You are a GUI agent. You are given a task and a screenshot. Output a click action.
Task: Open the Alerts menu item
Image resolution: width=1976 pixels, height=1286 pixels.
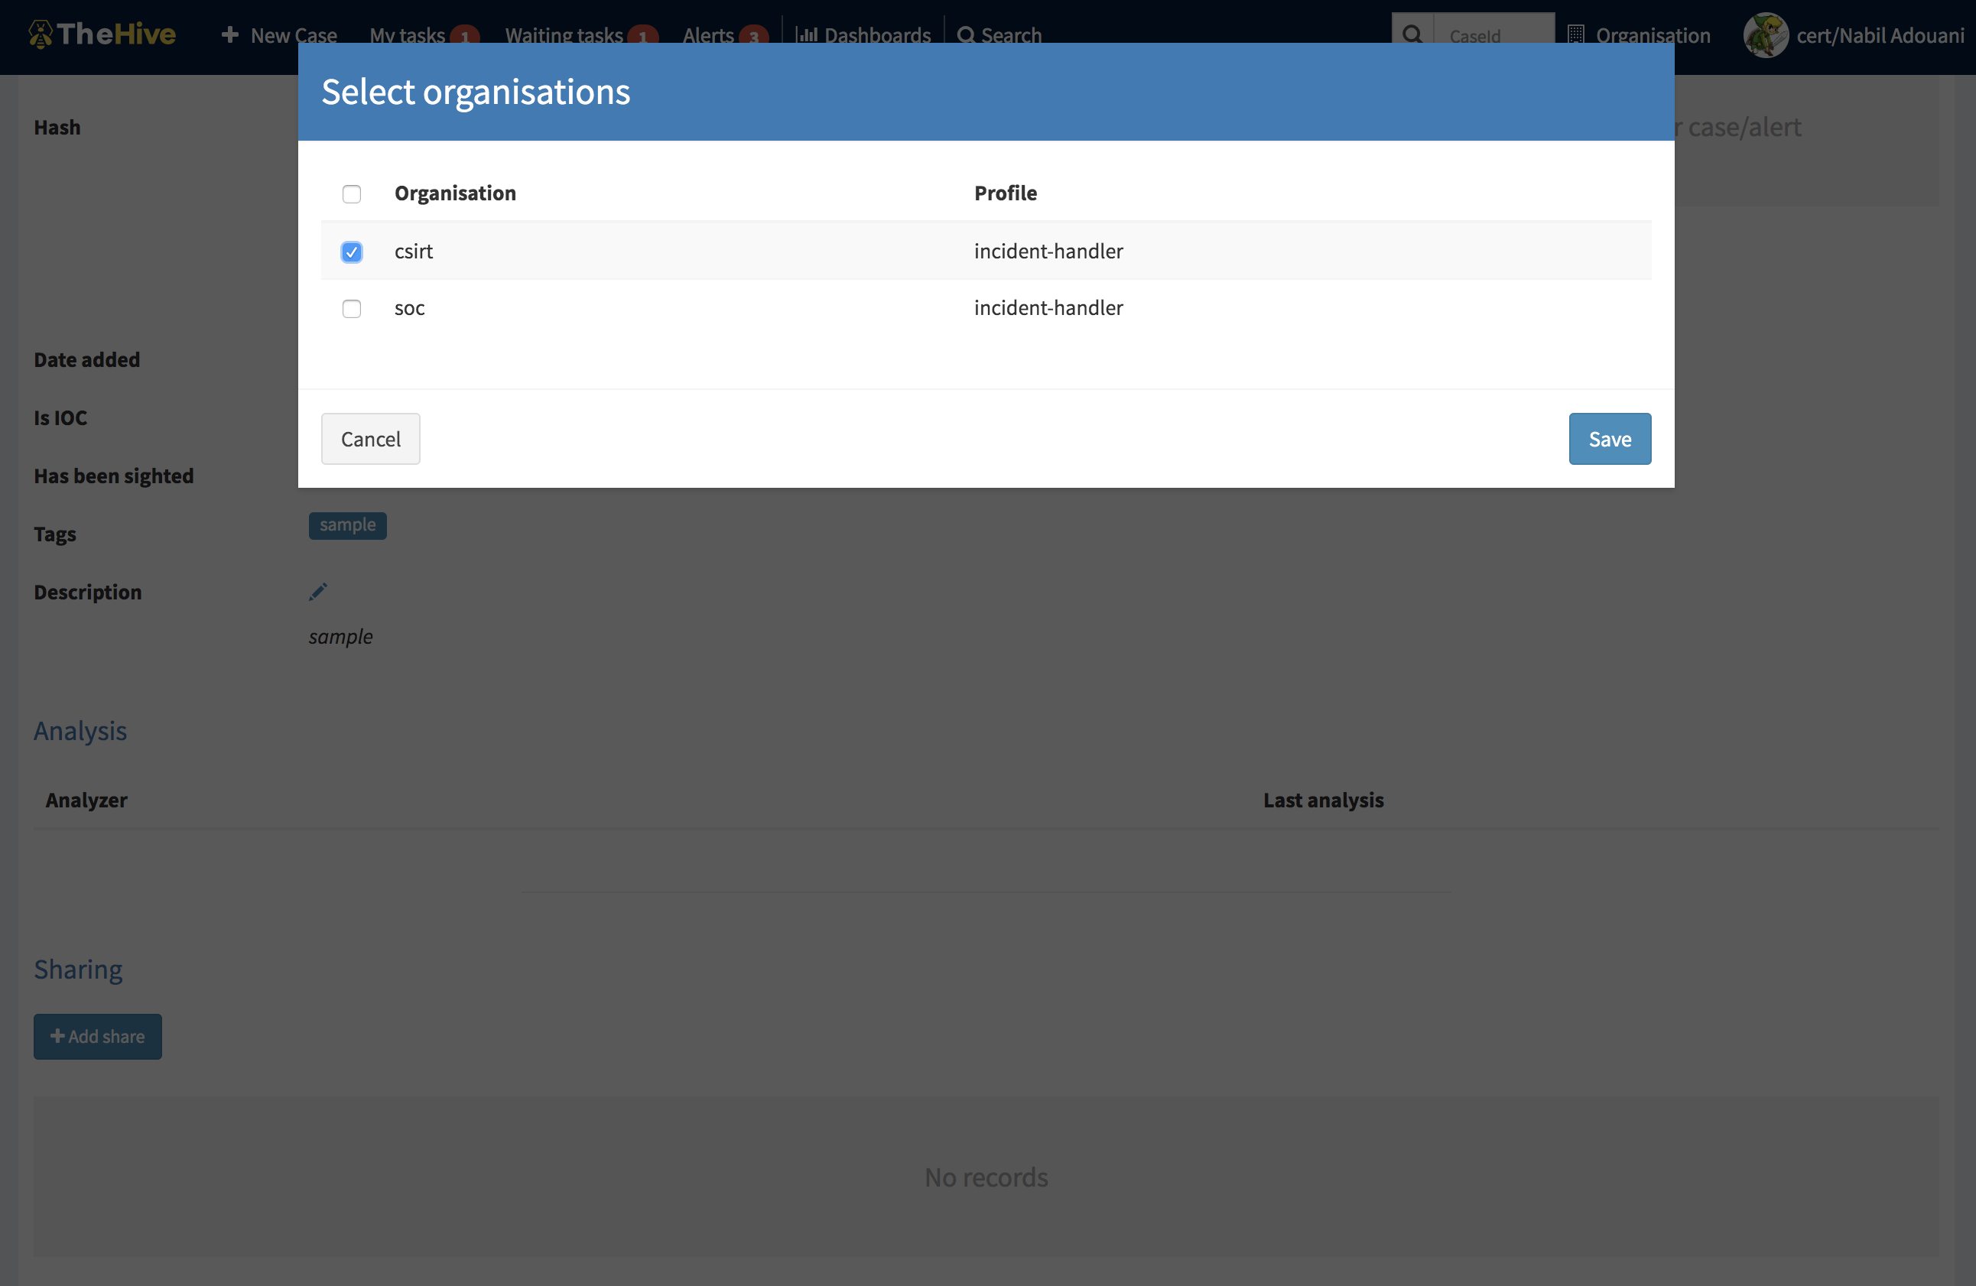tap(708, 36)
